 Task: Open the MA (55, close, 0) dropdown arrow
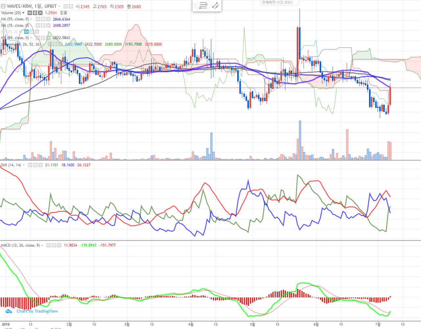pos(31,19)
